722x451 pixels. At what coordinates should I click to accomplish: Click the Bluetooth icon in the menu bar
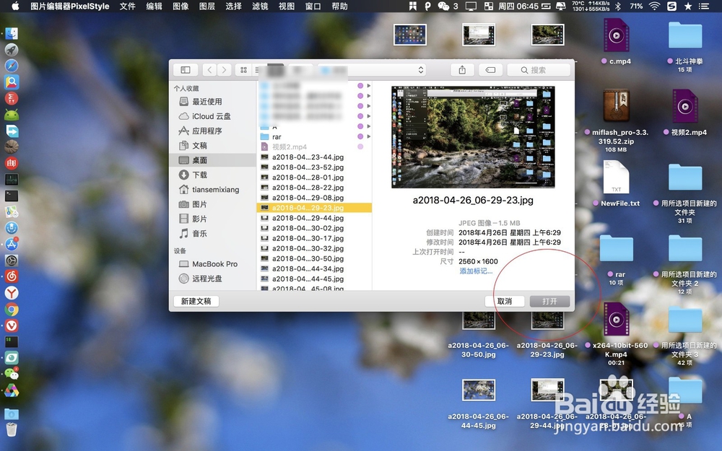tap(620, 6)
